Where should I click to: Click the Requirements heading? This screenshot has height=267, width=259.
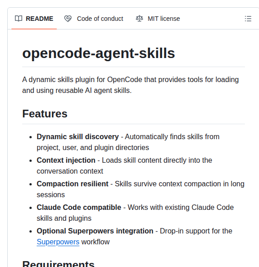tap(58, 263)
